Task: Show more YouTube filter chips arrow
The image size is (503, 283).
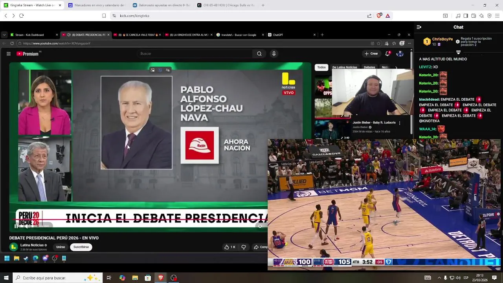Action: [396, 68]
